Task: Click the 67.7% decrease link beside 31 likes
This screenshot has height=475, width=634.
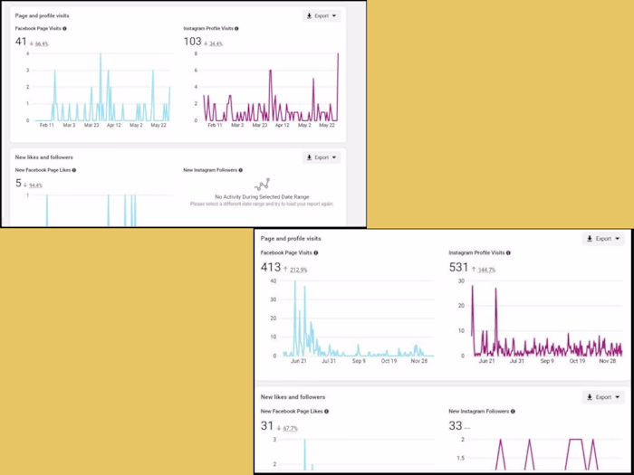Action: [x=291, y=428]
